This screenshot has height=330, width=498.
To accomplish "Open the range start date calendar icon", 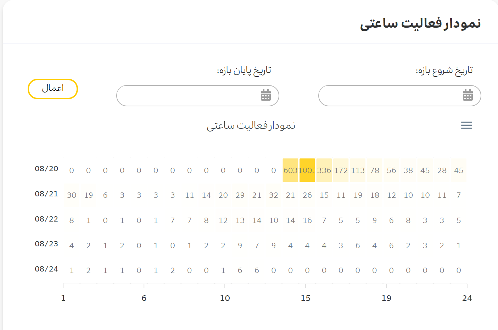I will (x=468, y=95).
